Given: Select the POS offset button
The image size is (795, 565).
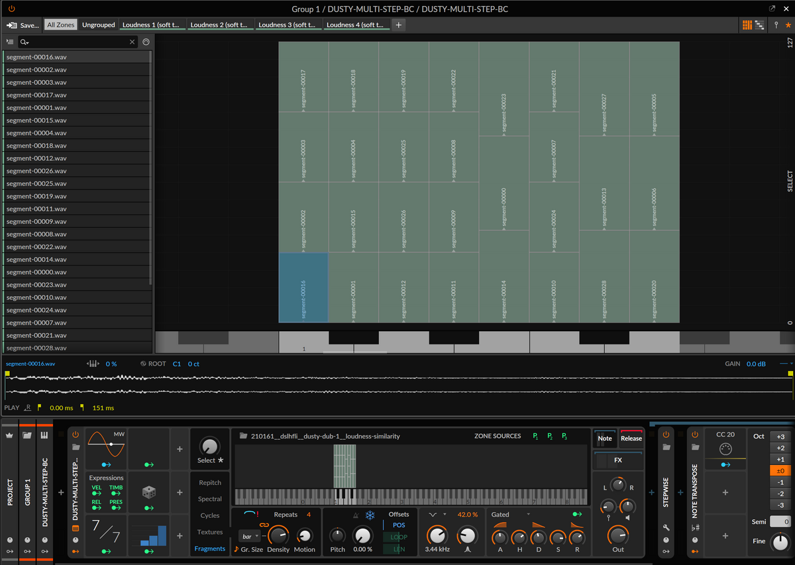Looking at the screenshot, I should (x=399, y=525).
